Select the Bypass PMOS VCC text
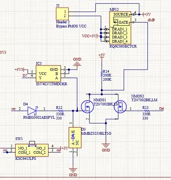 click(71, 26)
